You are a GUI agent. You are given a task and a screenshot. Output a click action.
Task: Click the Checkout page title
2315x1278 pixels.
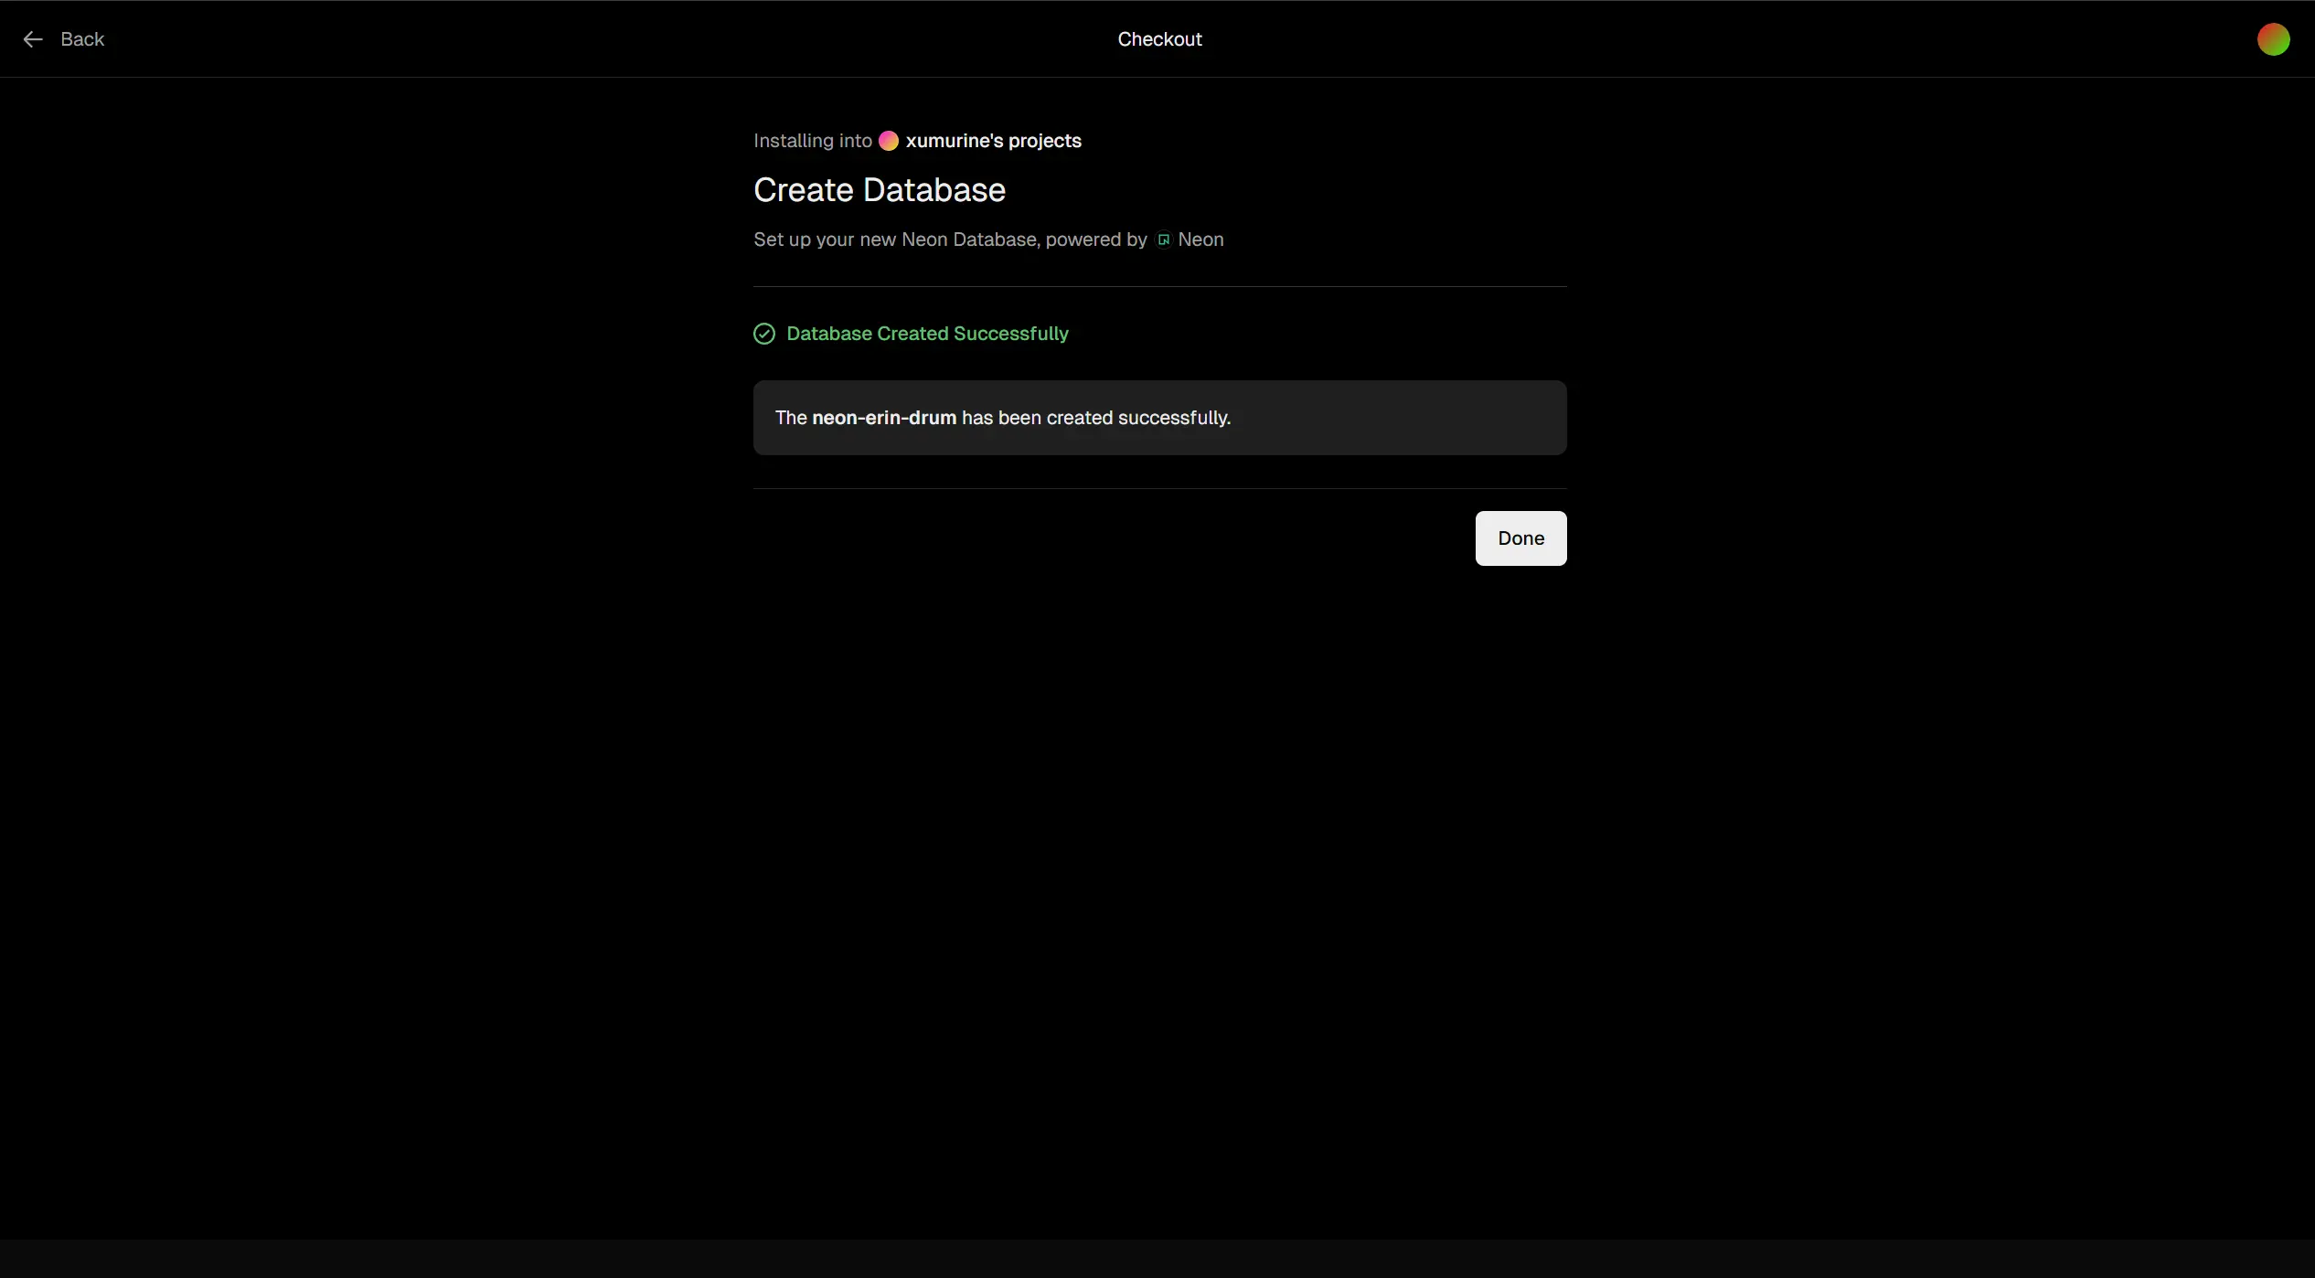coord(1159,39)
